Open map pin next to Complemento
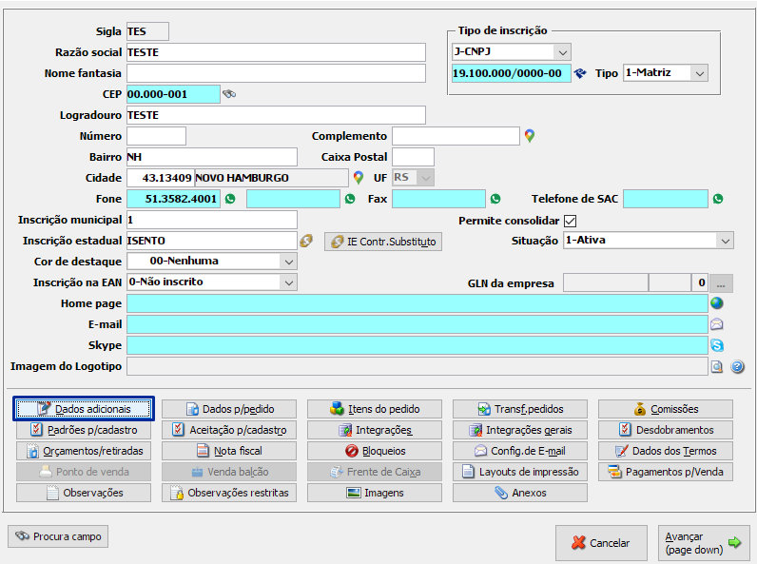Image resolution: width=757 pixels, height=564 pixels. 530,136
